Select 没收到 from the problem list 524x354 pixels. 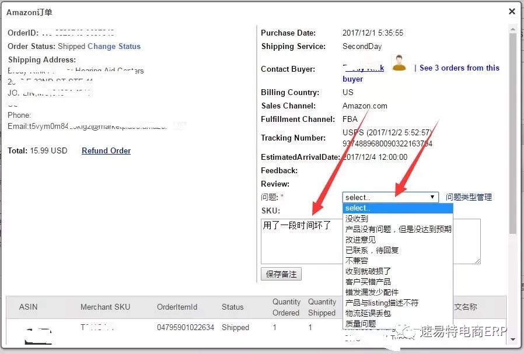click(x=398, y=219)
